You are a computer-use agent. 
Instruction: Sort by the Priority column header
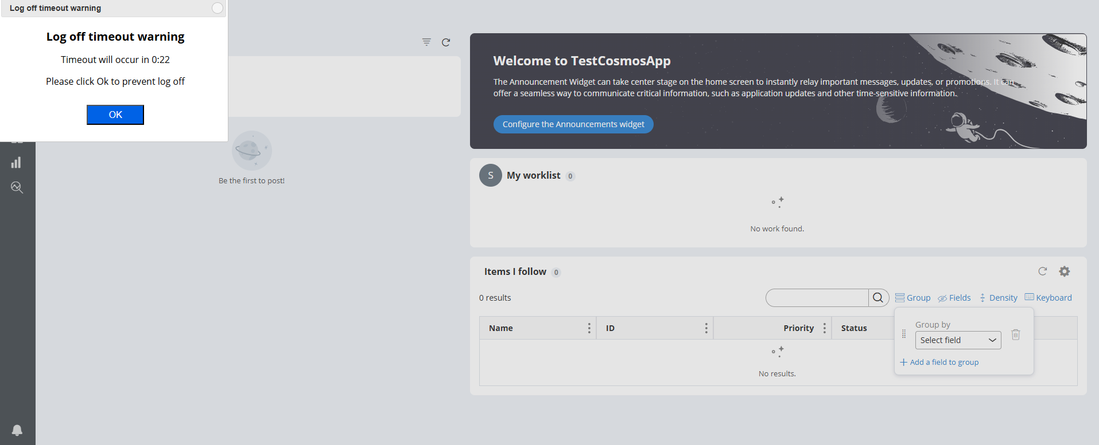click(x=799, y=328)
